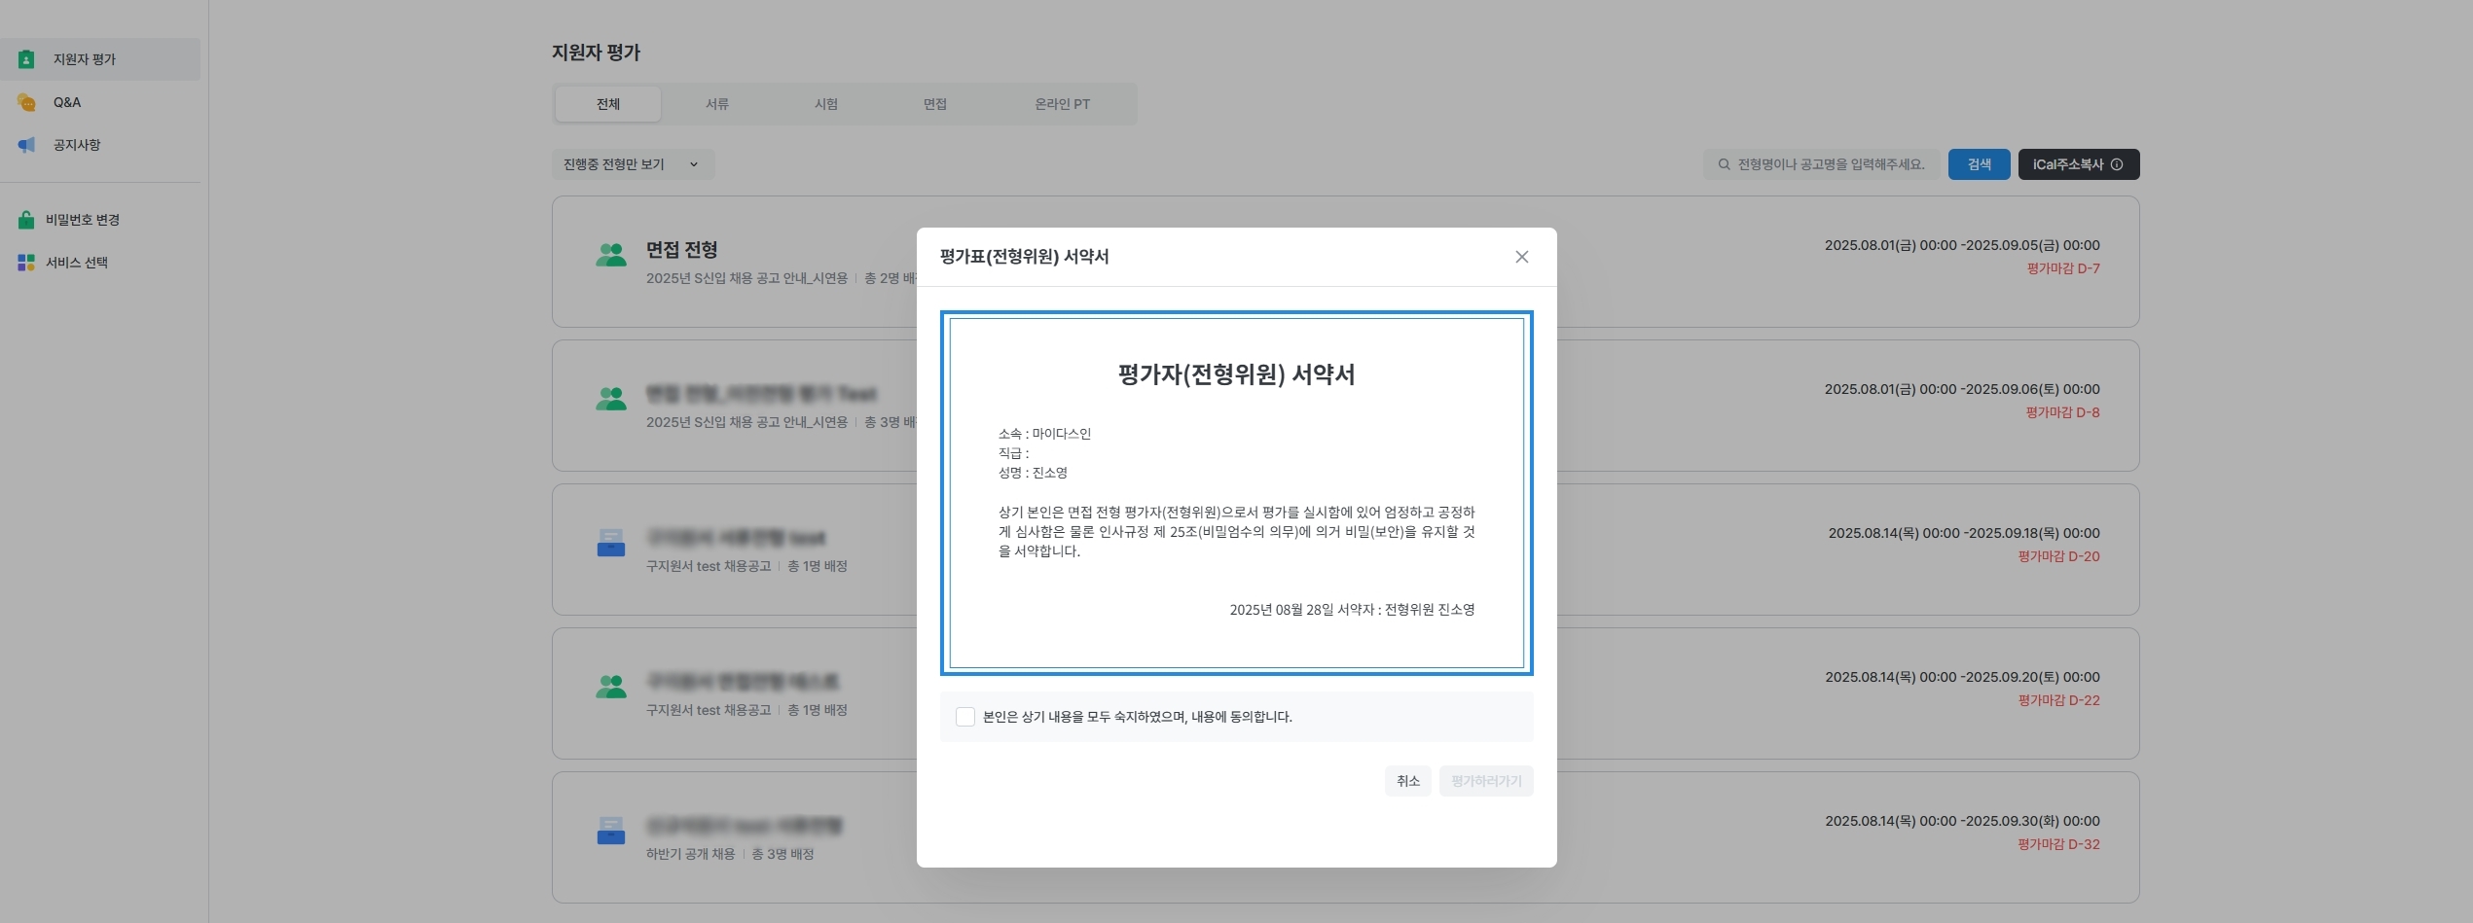Switch to the 면접 tab

pos(933,103)
